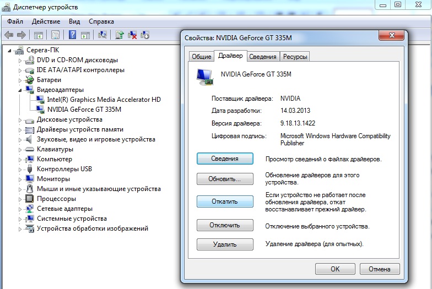Click the Контроллеры USB plug icon
This screenshot has width=432, height=289.
30,169
